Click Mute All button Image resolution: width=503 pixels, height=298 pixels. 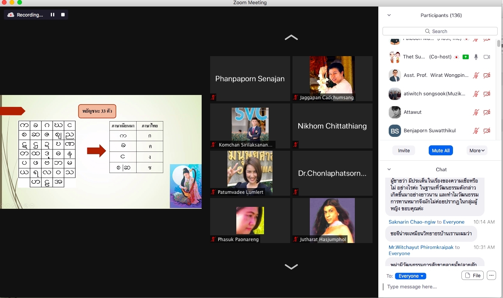coord(441,150)
